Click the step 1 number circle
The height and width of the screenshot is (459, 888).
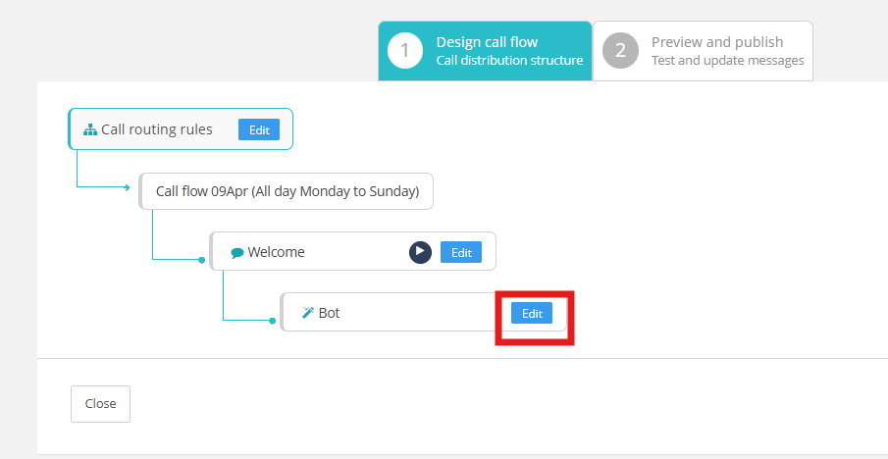404,50
